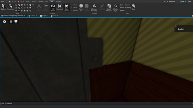Show Summary stats

click(128, 8)
